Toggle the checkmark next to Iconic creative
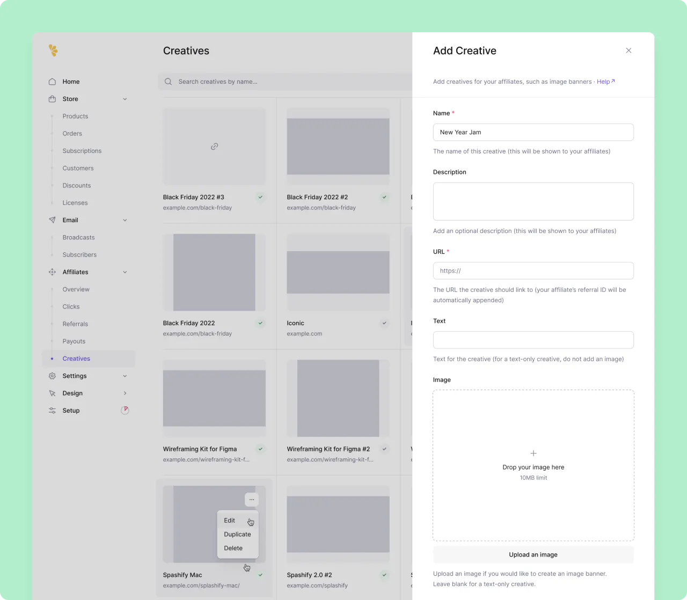687x600 pixels. pyautogui.click(x=384, y=323)
